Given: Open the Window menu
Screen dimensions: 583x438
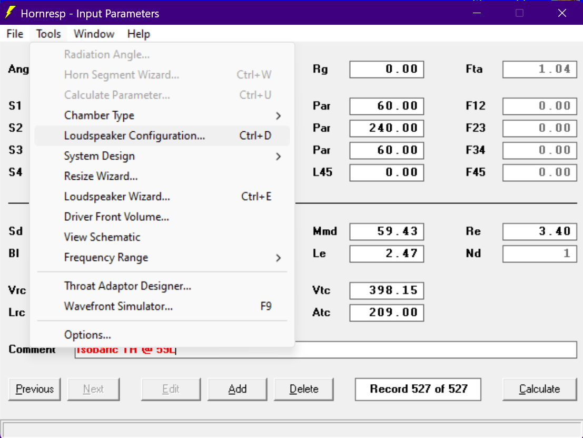Looking at the screenshot, I should point(94,34).
